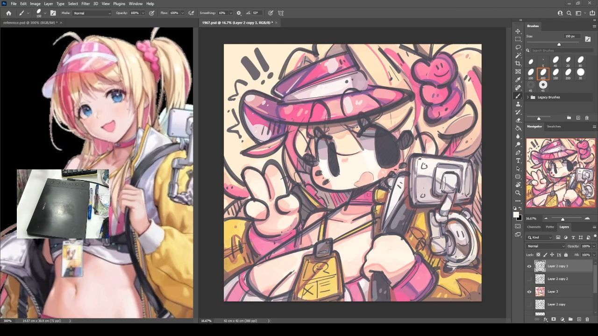This screenshot has height=336, width=598.
Task: Select the Rectangle shape tool
Action: [518, 177]
